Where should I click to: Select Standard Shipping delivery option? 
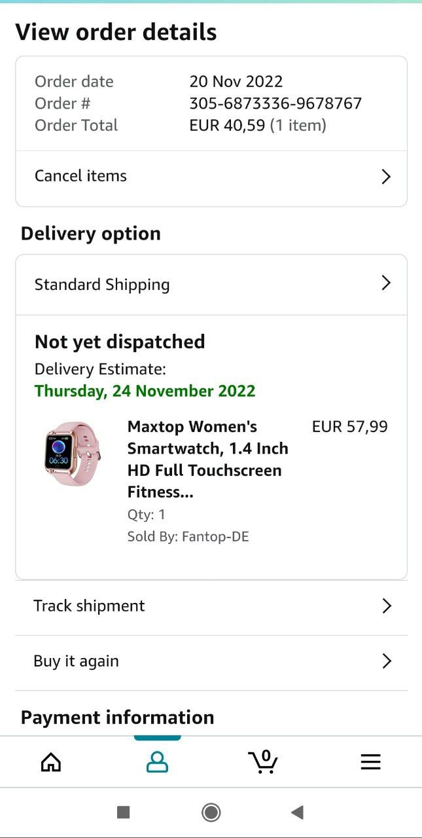click(102, 285)
